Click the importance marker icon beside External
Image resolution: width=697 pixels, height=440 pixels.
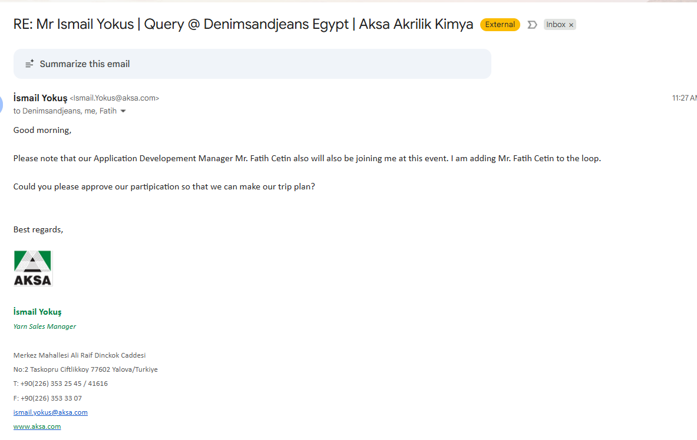(x=532, y=25)
